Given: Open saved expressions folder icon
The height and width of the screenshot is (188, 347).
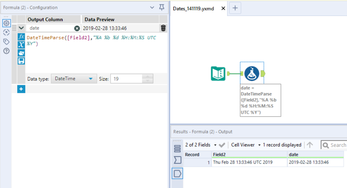Looking at the screenshot, I should pyautogui.click(x=21, y=53).
